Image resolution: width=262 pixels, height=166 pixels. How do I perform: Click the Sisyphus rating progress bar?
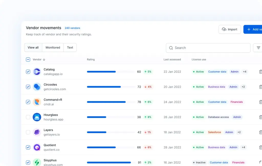tap(111, 162)
